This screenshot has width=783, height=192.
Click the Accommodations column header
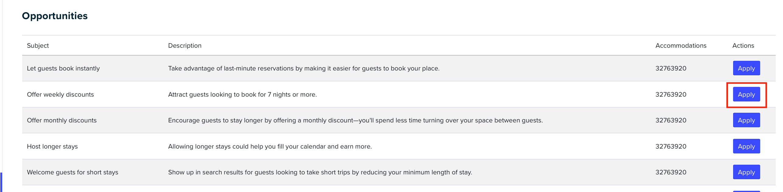tap(681, 46)
